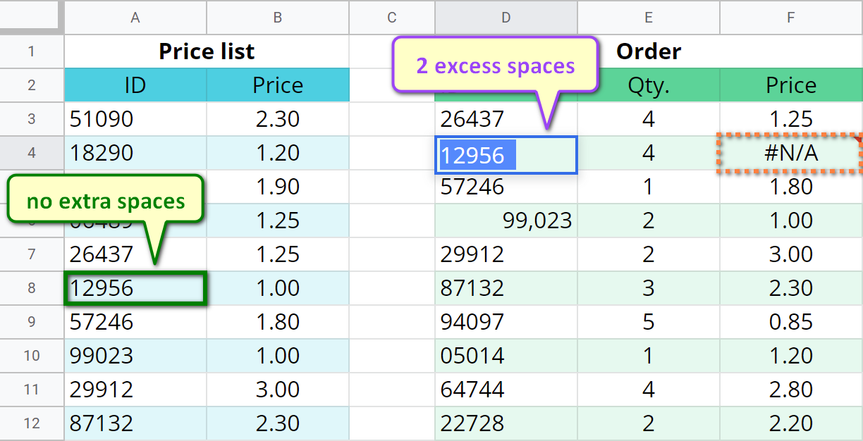This screenshot has width=863, height=441.
Task: Select the highlighted cell containing 12956 in column D
Action: [506, 153]
